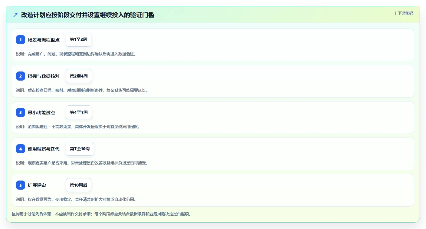Click the step 5 number badge

pyautogui.click(x=21, y=185)
